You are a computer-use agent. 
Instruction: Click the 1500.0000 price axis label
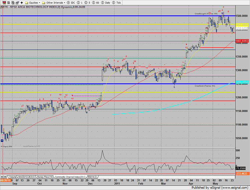pos(242,16)
